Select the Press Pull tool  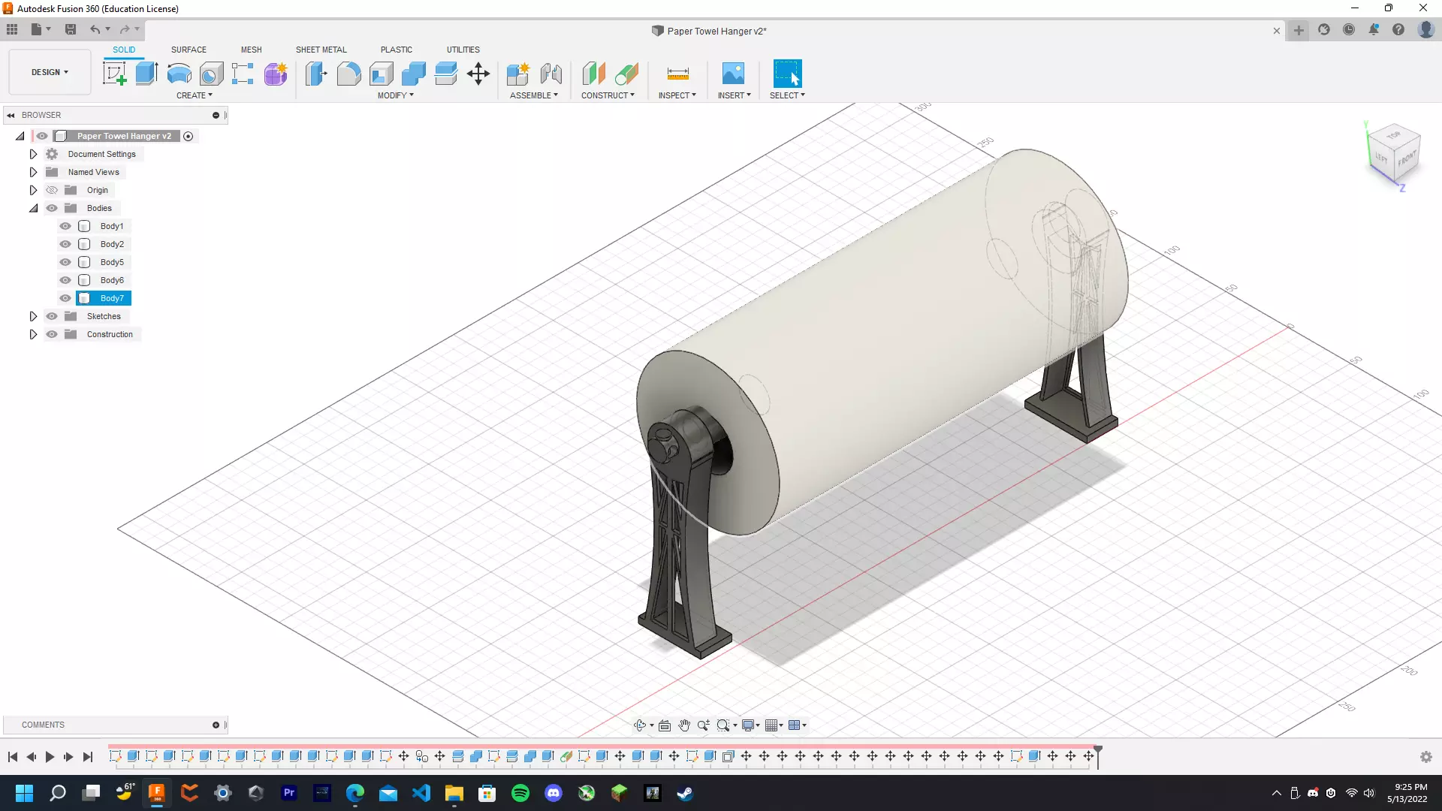pyautogui.click(x=316, y=74)
